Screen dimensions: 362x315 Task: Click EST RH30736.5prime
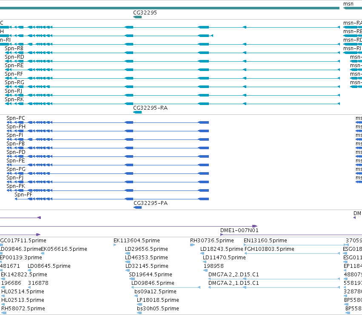[x=212, y=241]
